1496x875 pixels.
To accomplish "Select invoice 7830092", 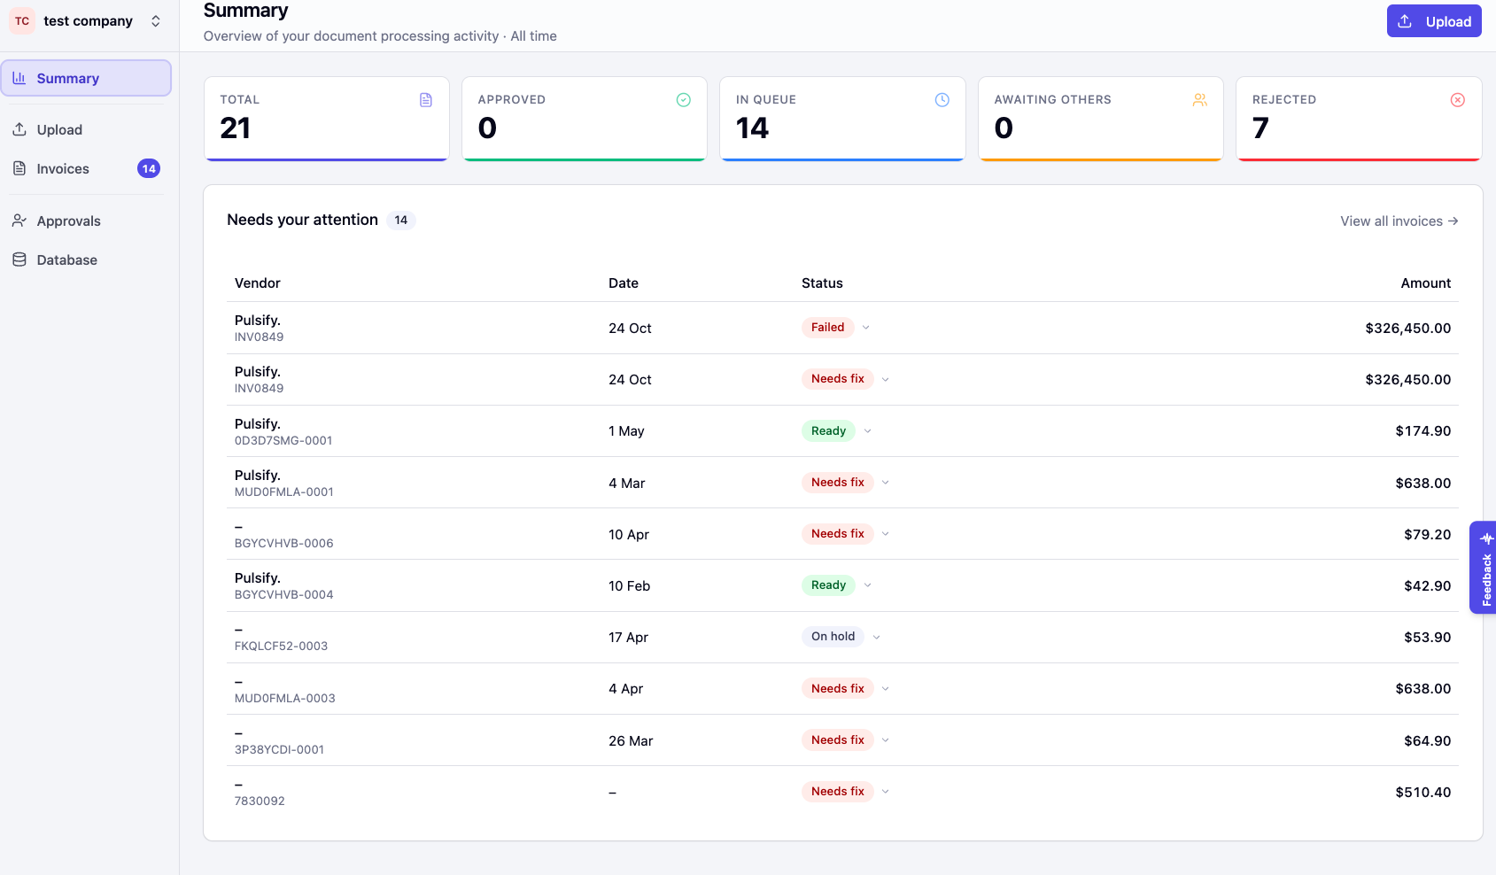I will pyautogui.click(x=260, y=801).
